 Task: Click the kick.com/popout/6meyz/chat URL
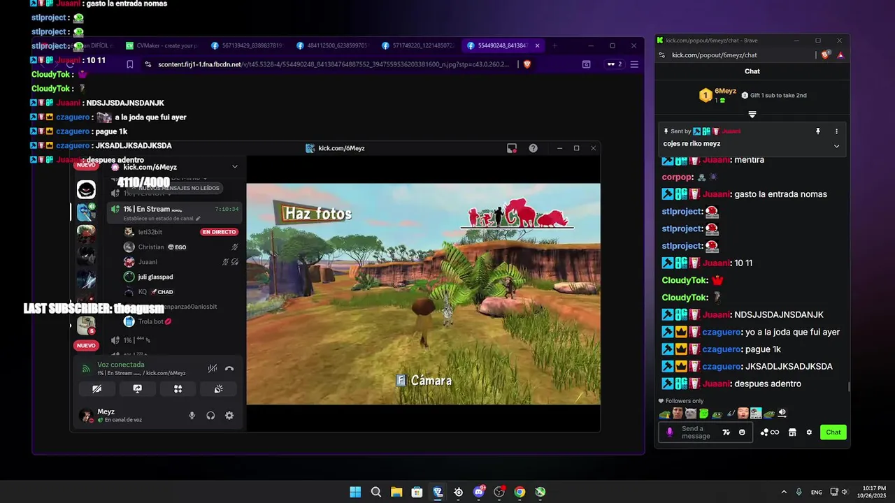coord(714,54)
